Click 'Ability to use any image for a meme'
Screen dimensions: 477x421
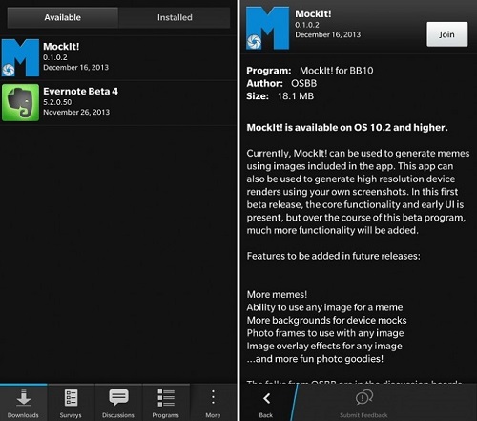click(324, 307)
